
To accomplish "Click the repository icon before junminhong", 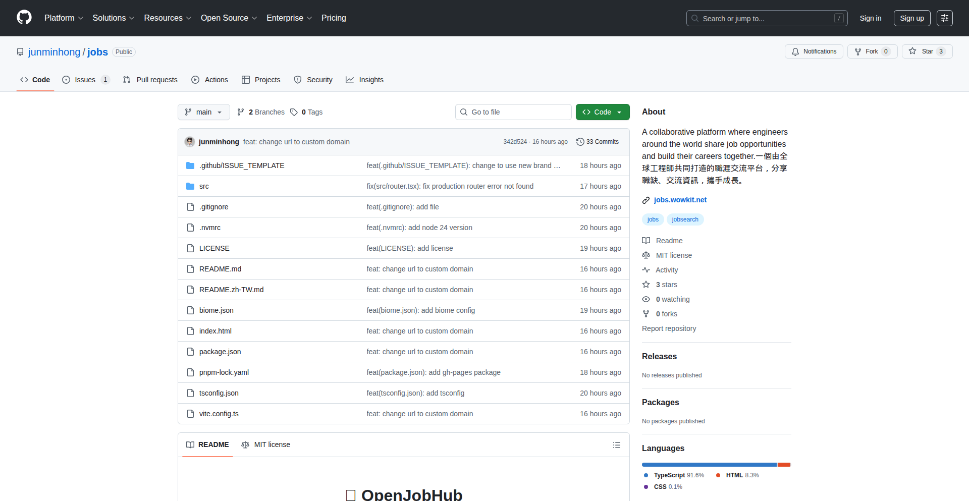I will 20,52.
